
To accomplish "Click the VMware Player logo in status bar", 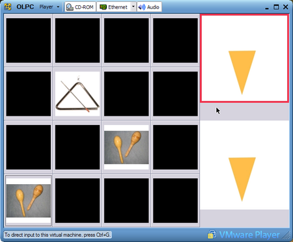I will coord(244,235).
